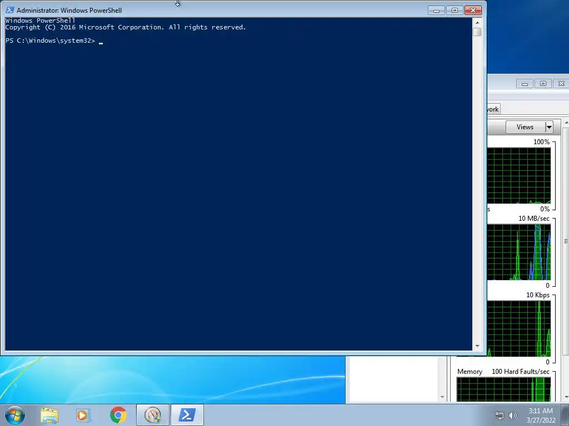Open the Views button in Resource Monitor
The image size is (569, 426).
[x=525, y=127]
